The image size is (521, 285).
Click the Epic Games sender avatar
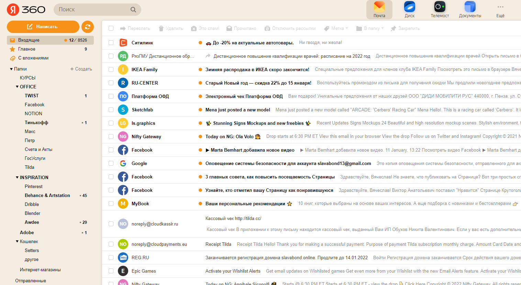[x=123, y=271]
